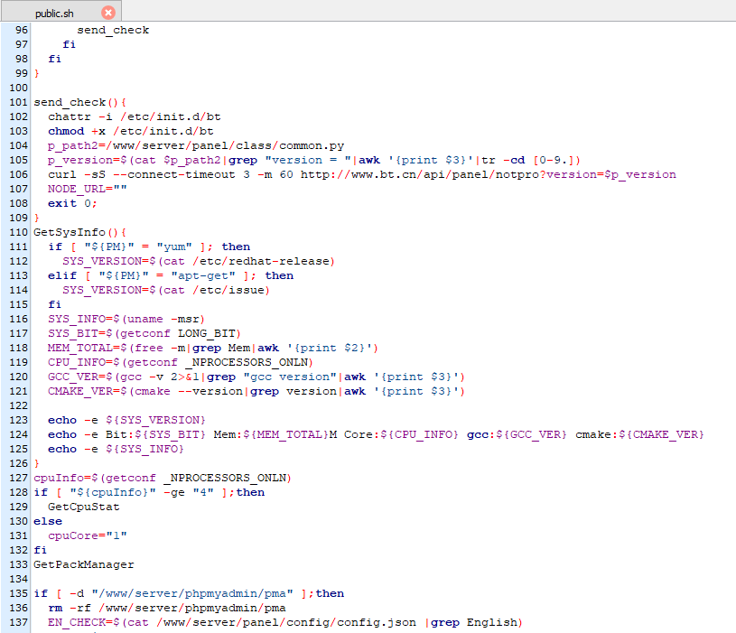Click the cpuInfo=$(getconf ...) line
This screenshot has width=736, height=633.
[x=163, y=479]
